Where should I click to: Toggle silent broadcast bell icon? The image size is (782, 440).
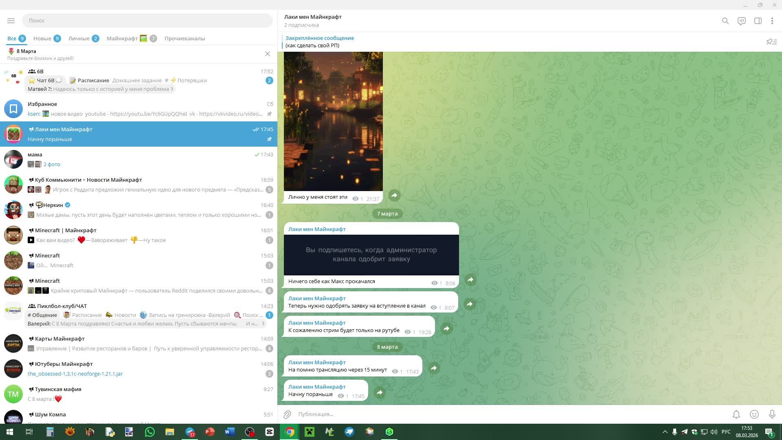736,414
